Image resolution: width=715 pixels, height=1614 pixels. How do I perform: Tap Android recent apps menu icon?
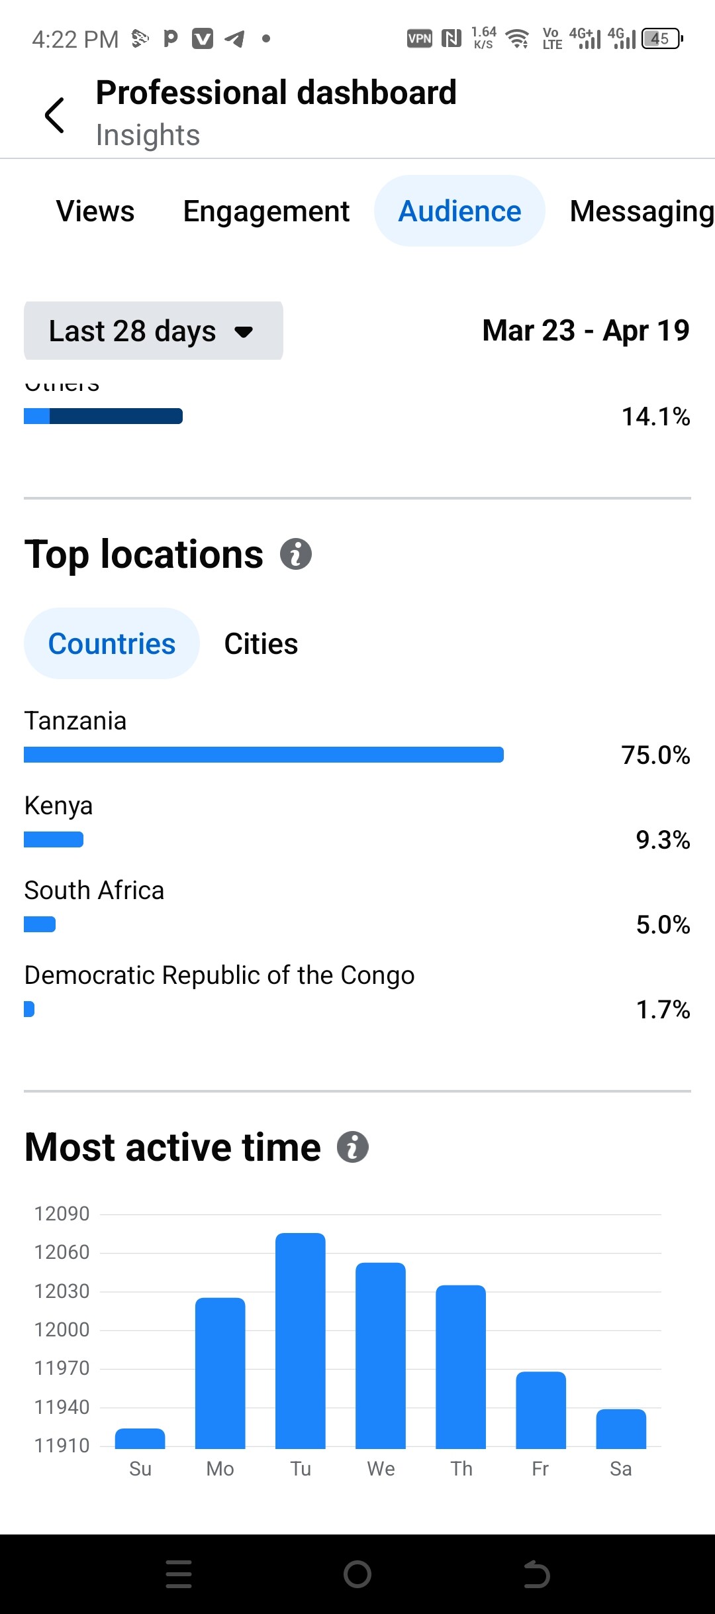[179, 1574]
